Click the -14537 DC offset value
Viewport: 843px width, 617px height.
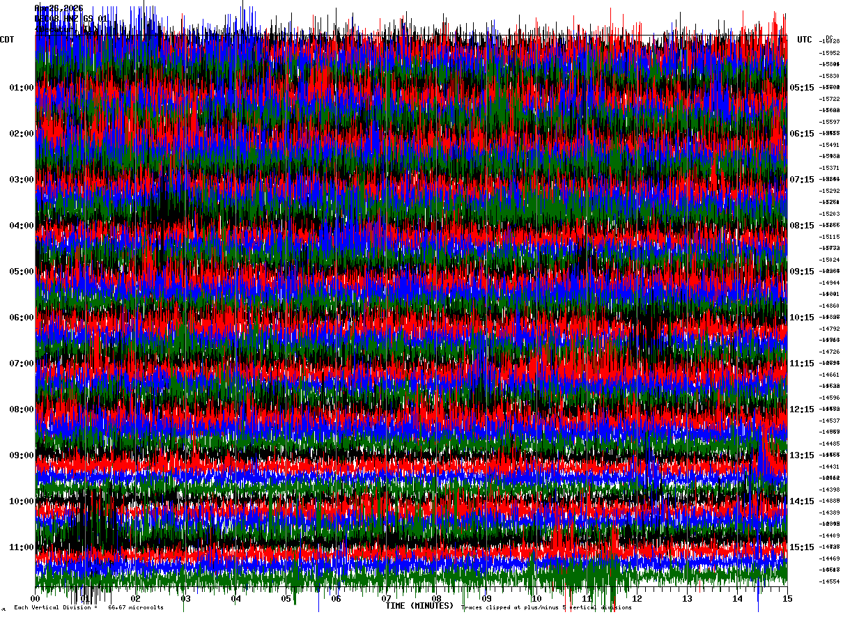click(830, 421)
